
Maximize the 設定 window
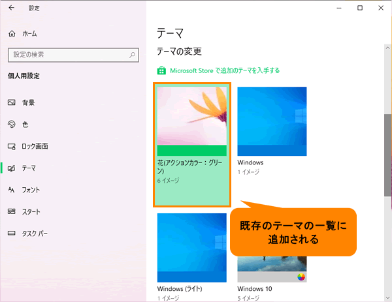360,8
